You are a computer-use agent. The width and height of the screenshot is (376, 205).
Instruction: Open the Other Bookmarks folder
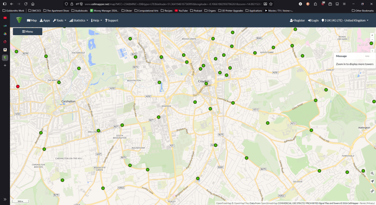[362, 11]
